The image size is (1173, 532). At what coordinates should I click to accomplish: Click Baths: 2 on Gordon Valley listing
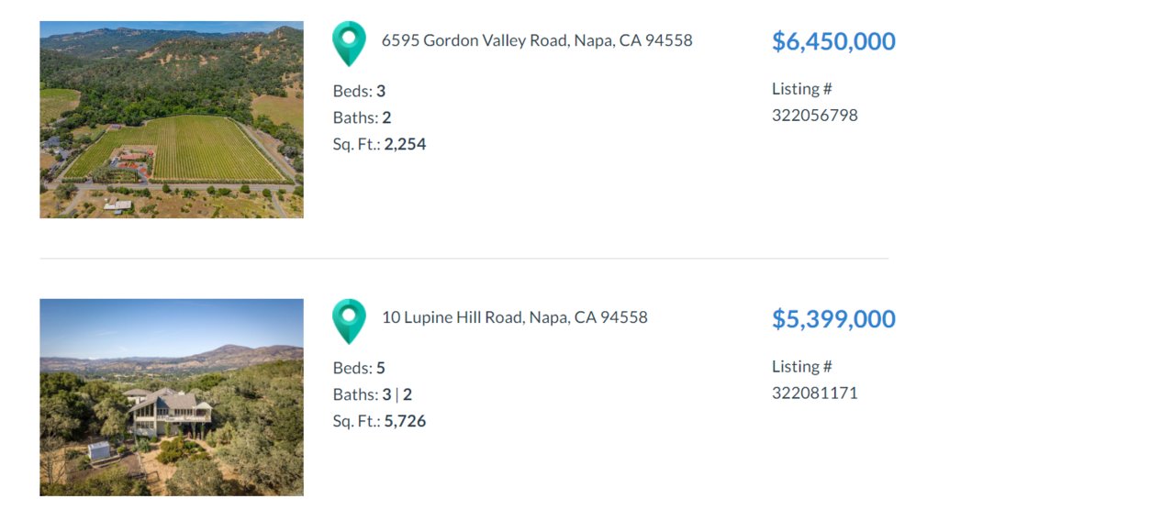click(x=362, y=117)
